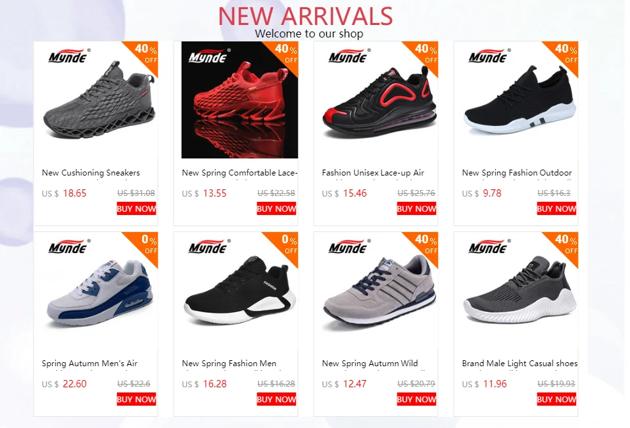Buy the Spring Autumn Men's Air sneakers
Viewport: 630px width, 428px height.
(136, 399)
